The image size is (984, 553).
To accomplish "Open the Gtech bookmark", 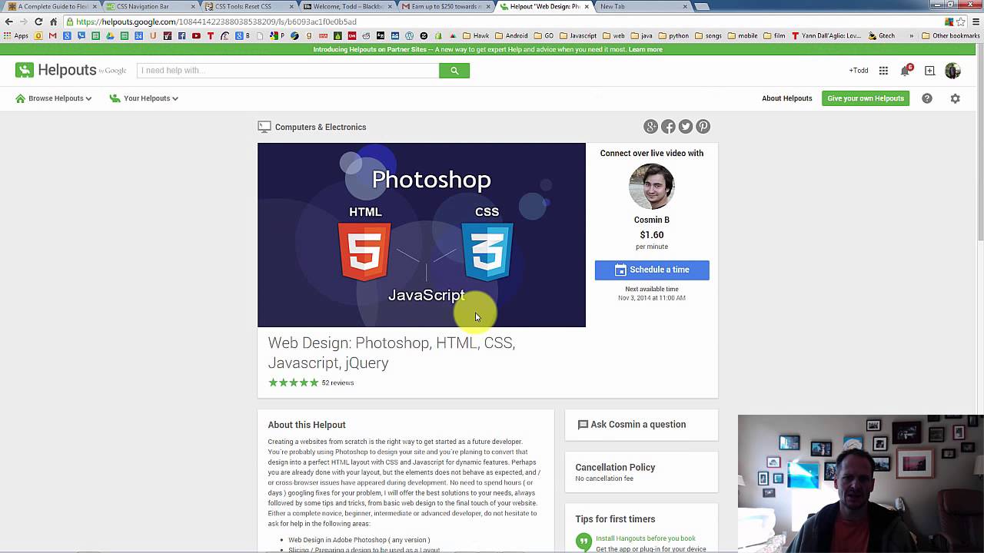I will coord(882,35).
